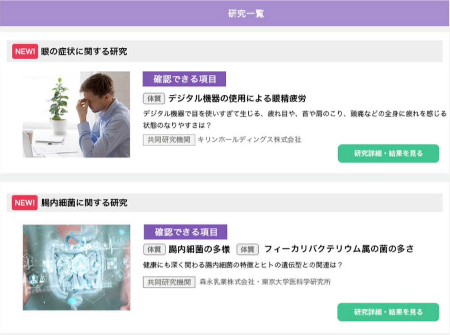Viewport: 450px width, 335px height.
Task: Select the 体質 tag beside フィーカリバクテリウム属
Action: click(x=247, y=249)
